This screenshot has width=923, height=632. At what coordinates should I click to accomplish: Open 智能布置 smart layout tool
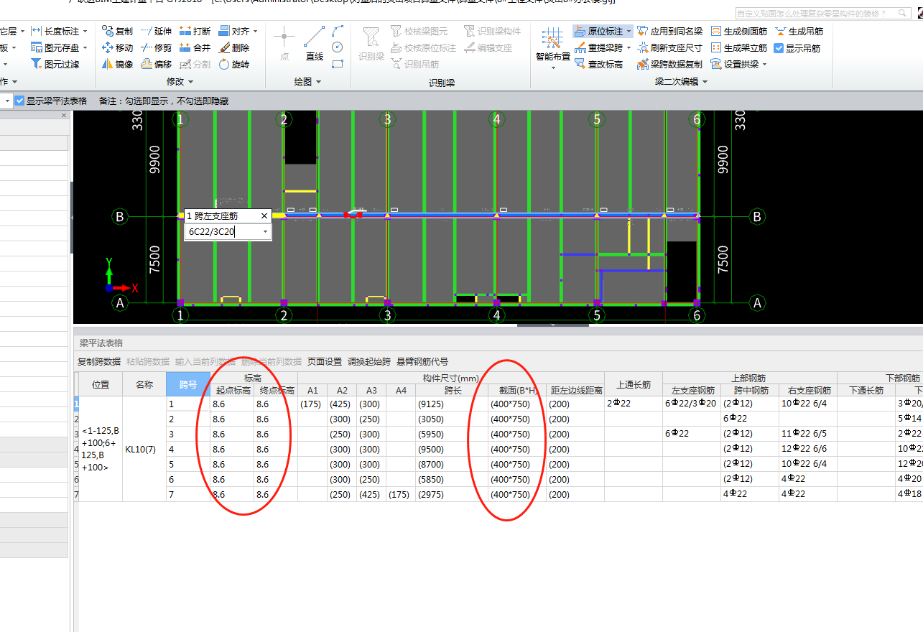click(552, 47)
